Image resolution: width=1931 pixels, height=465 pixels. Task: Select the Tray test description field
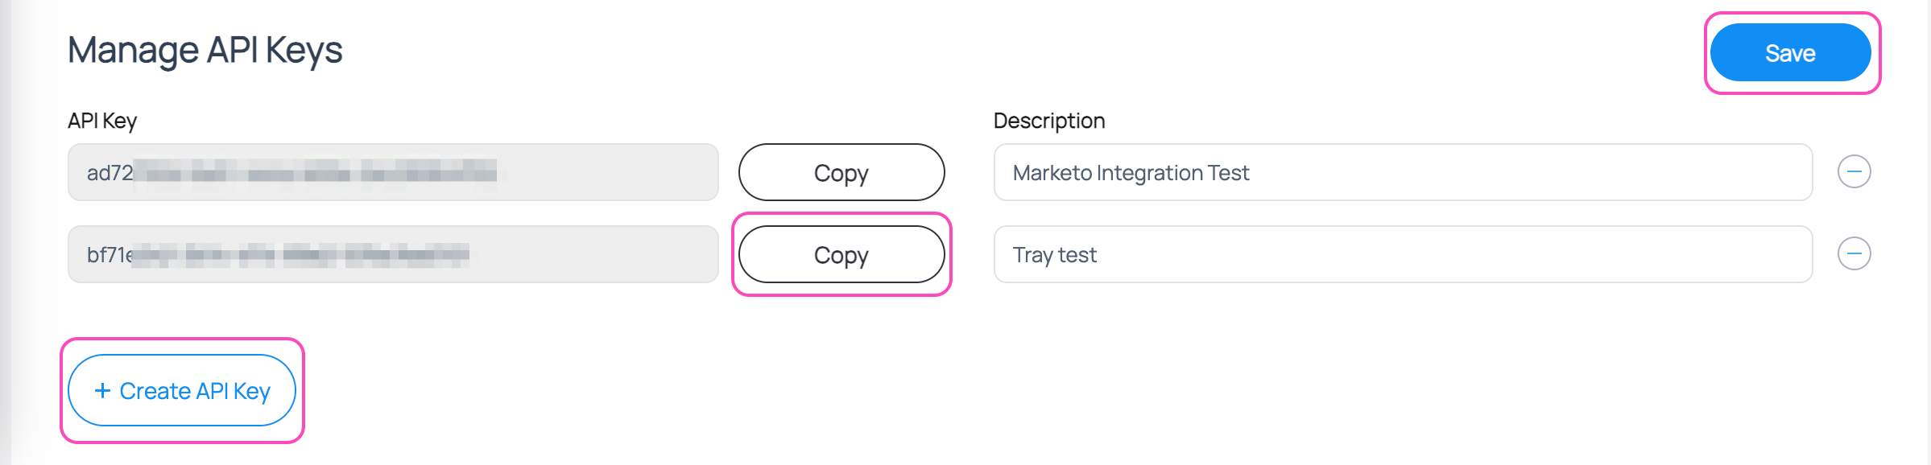coord(1403,254)
